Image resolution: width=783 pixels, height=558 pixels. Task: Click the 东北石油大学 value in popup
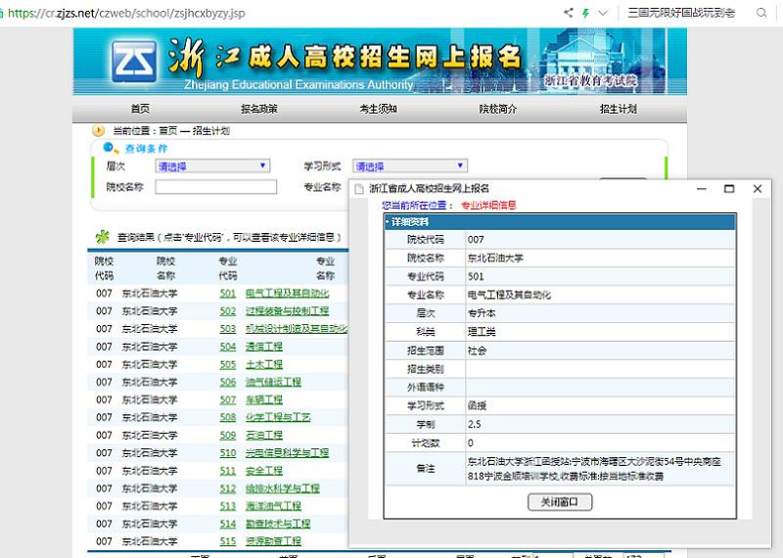click(495, 257)
